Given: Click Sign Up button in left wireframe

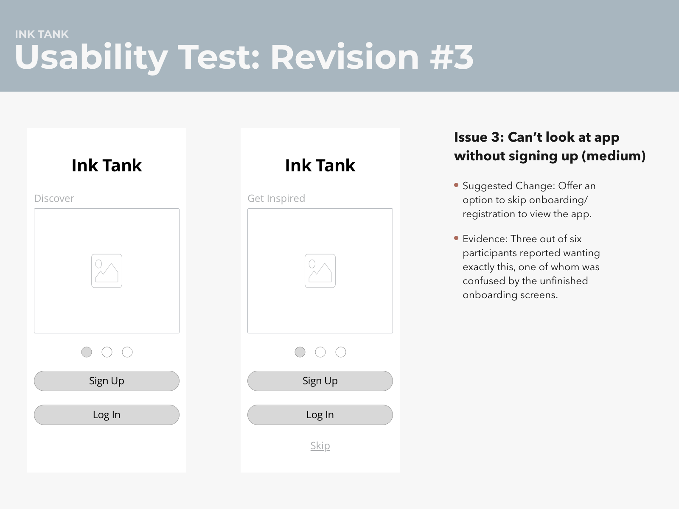Looking at the screenshot, I should [107, 381].
